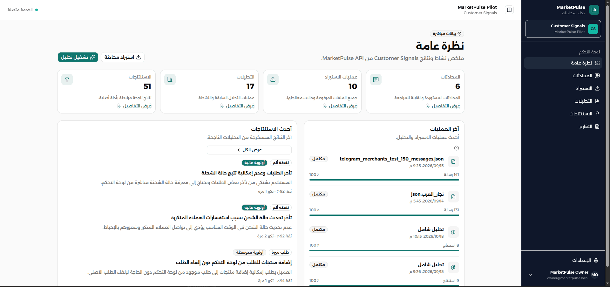Click the insights card lightbulb icon

tap(67, 79)
